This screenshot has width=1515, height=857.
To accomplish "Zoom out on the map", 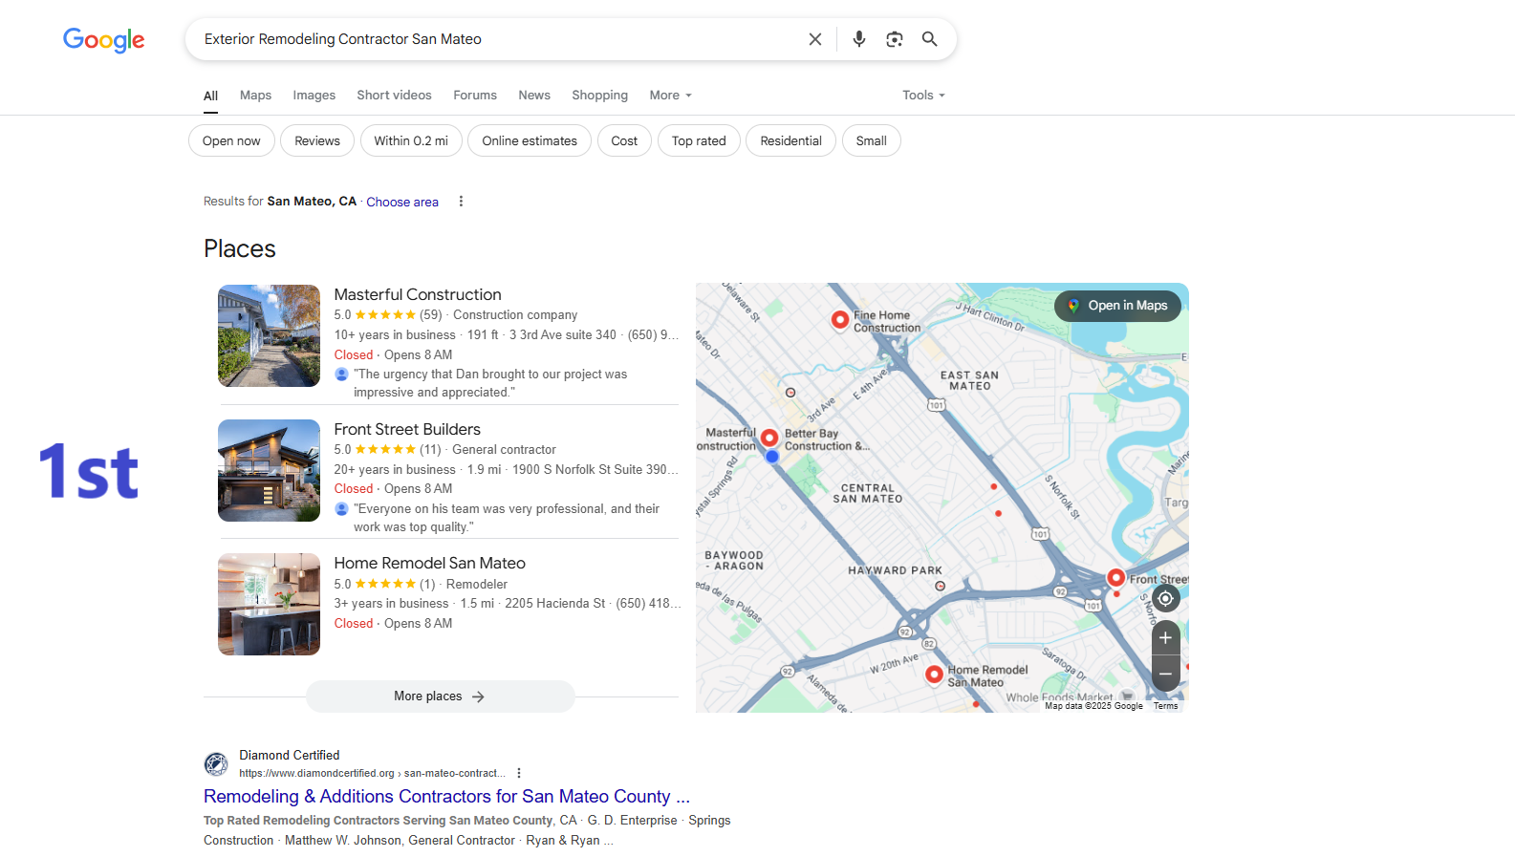I will [1165, 674].
